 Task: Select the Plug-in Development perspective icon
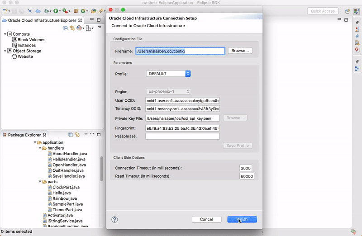356,11
